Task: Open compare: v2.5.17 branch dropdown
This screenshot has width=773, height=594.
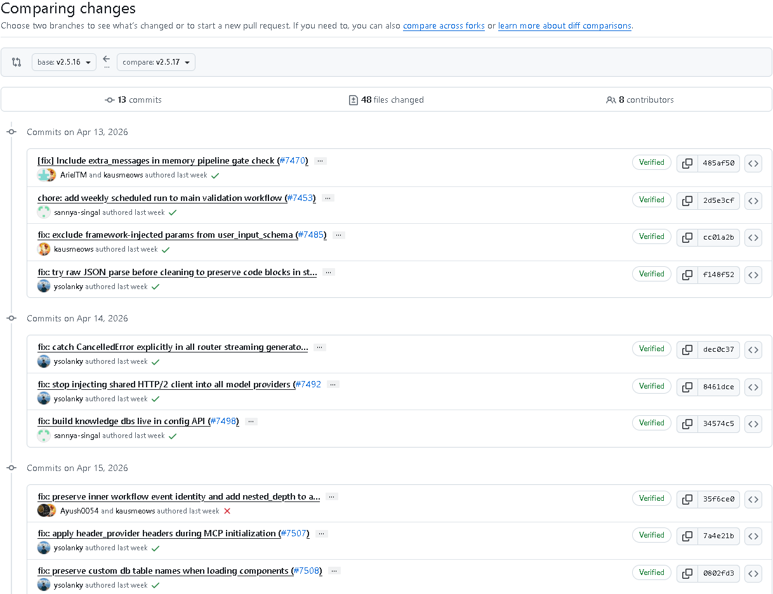Action: [x=156, y=62]
